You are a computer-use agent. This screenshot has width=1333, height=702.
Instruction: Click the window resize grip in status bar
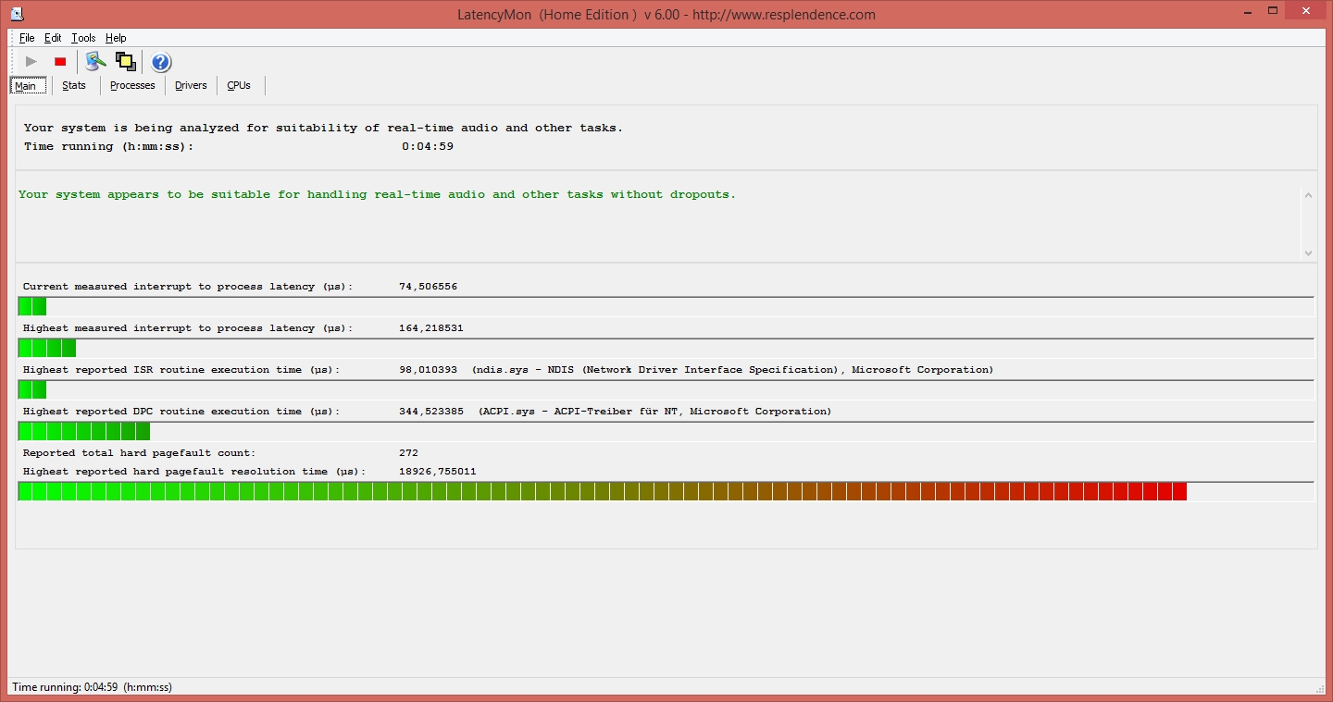1318,688
